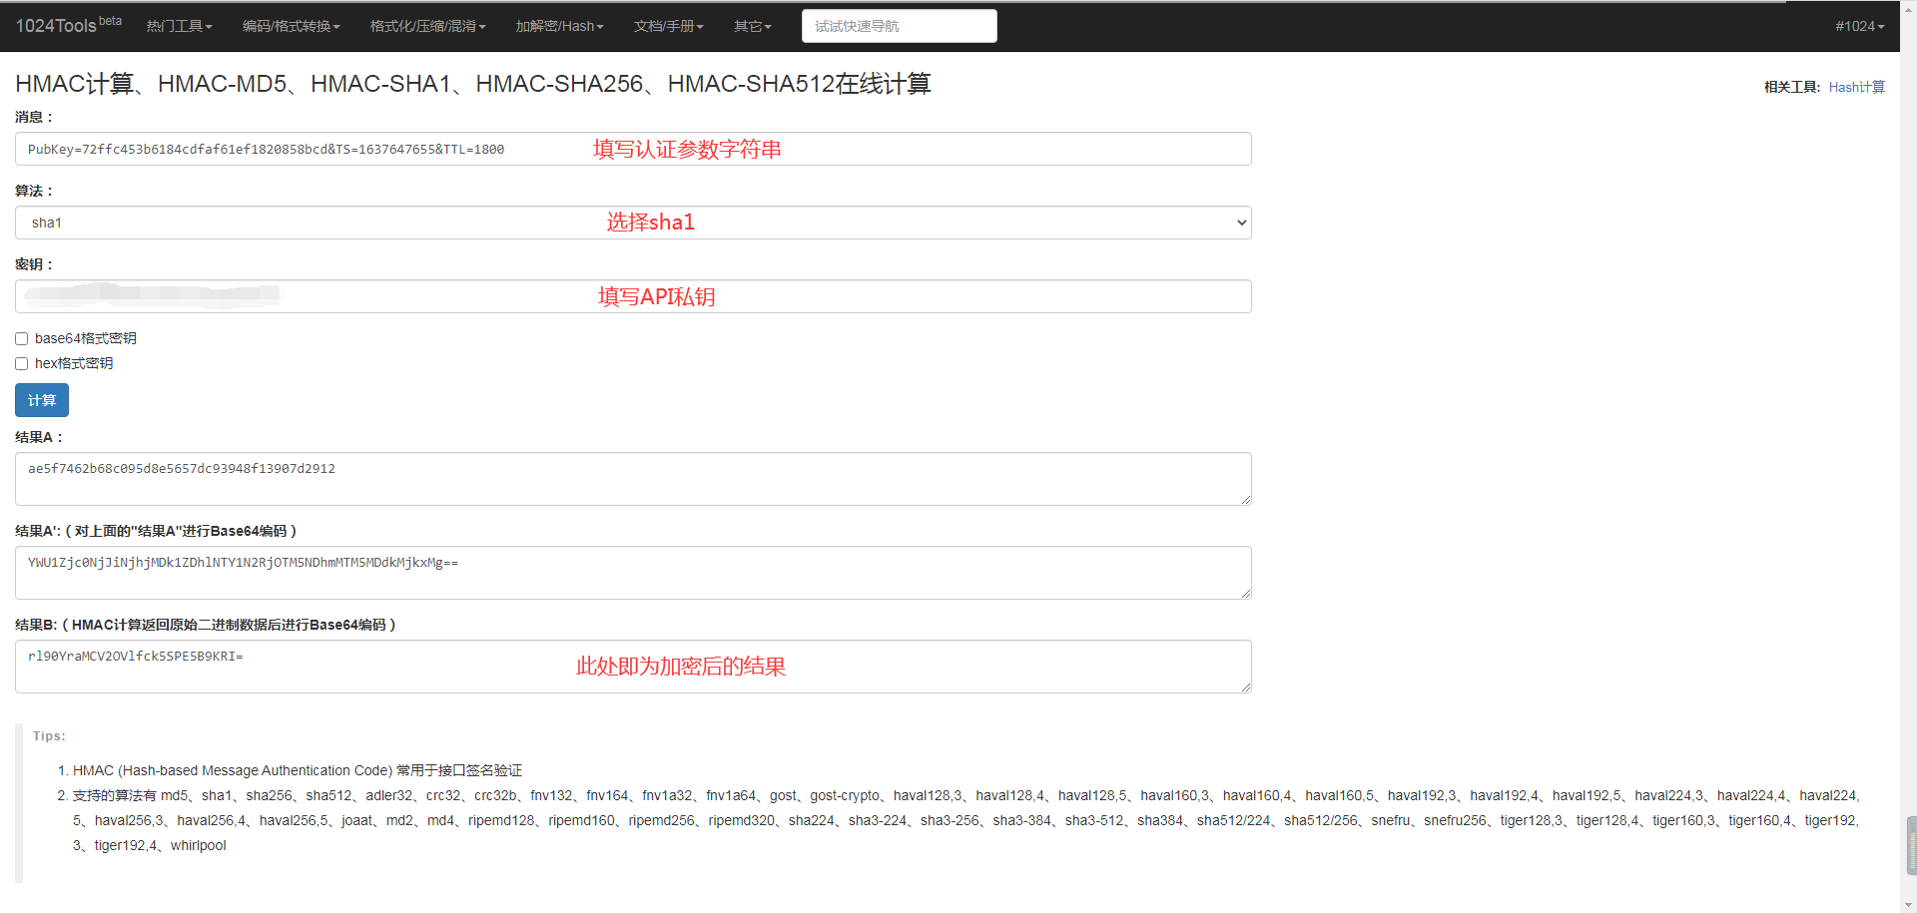Click the base64格式密钥 label text
Image resolution: width=1917 pixels, height=913 pixels.
click(86, 338)
